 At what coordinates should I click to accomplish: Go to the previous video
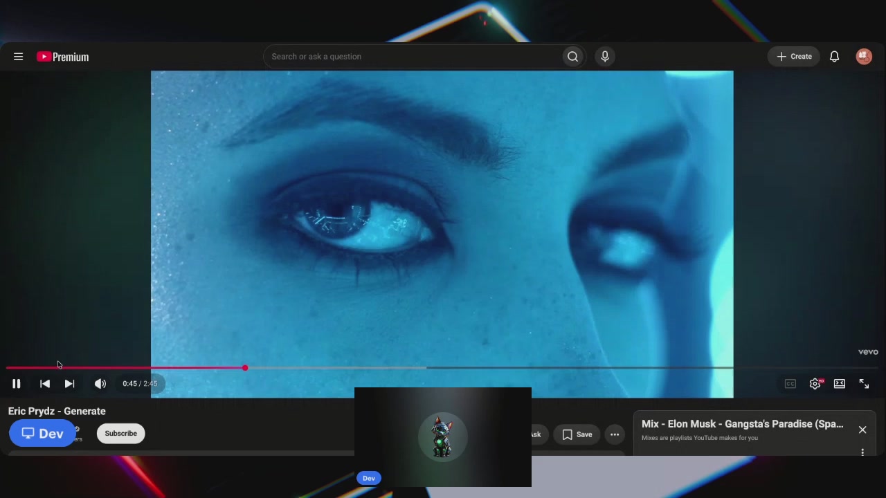(x=45, y=383)
